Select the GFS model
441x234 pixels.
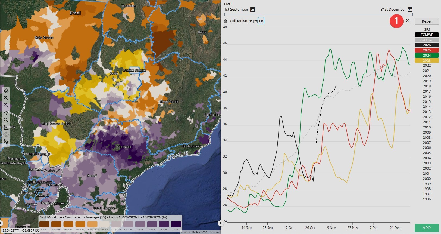(427, 29)
